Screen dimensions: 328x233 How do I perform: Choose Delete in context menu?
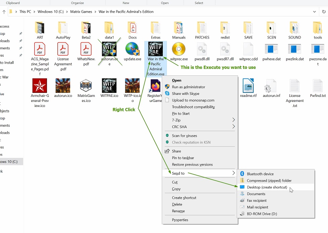click(200, 205)
